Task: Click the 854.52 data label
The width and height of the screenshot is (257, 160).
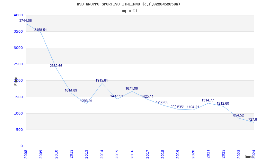Action: click(x=238, y=115)
